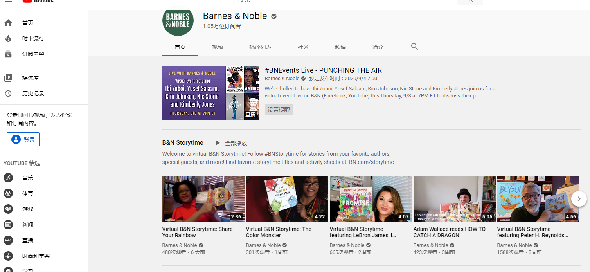Switch to the 视频 (Videos) tab

tap(218, 47)
